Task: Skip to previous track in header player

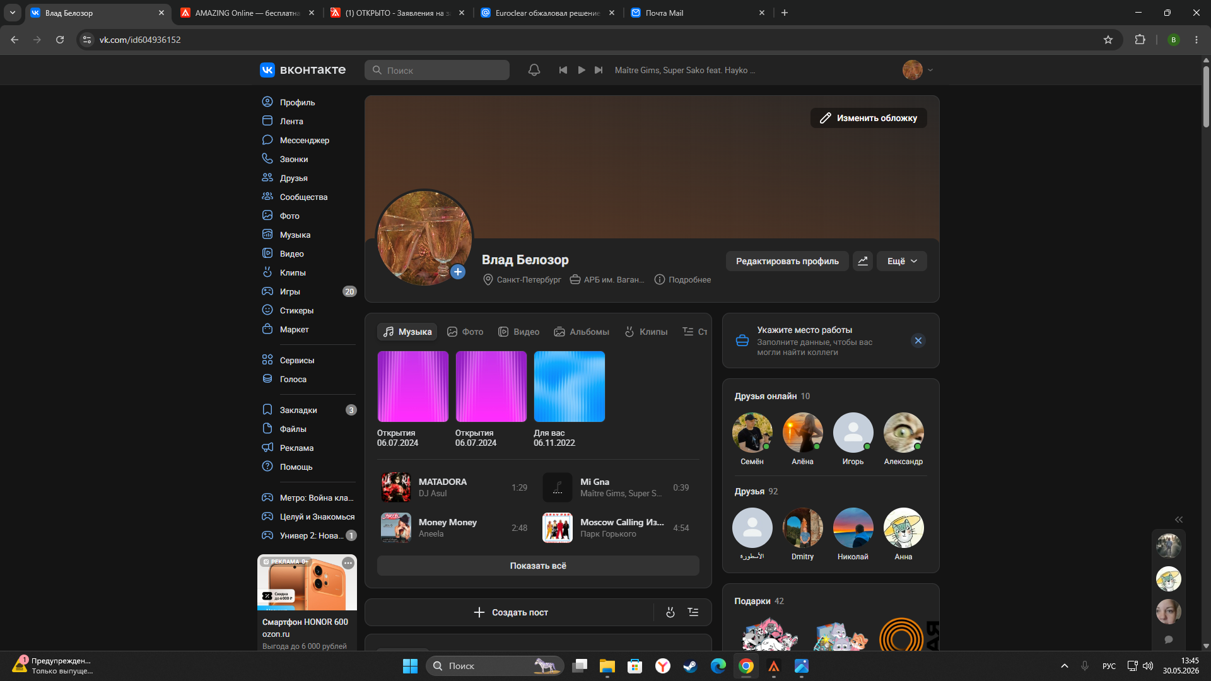Action: (563, 70)
